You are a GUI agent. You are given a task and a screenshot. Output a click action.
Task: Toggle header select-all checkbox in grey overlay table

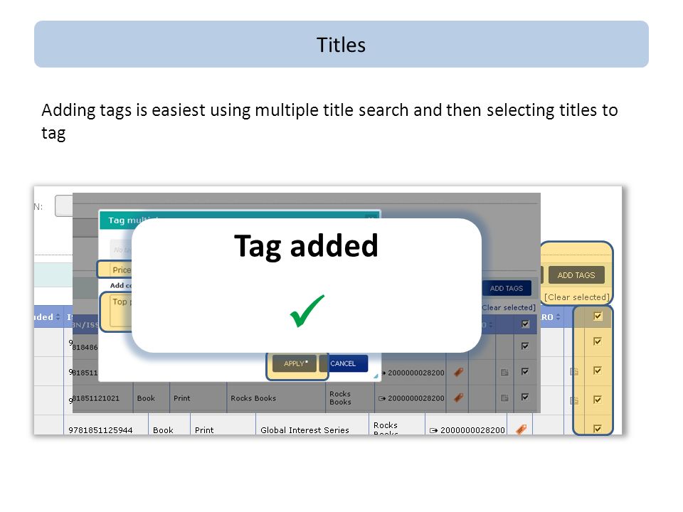(525, 324)
